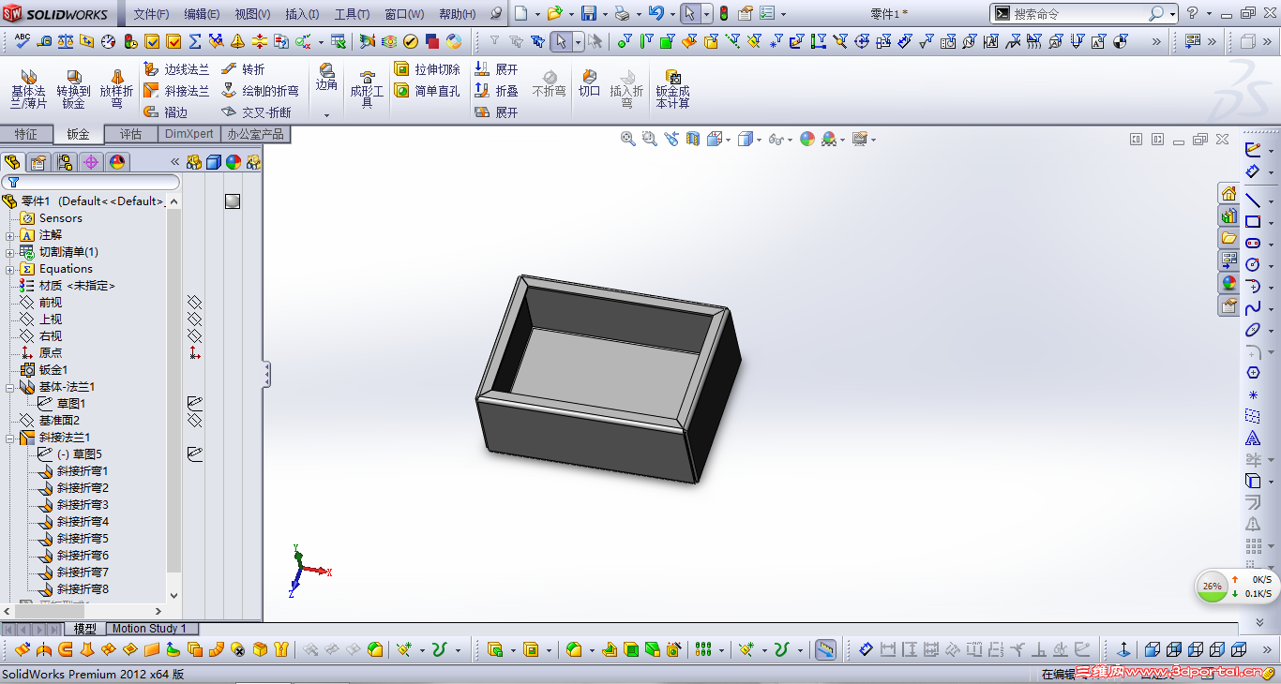Viewport: 1281px width, 684px height.
Task: Pick the Corner Rectangle sketch tool
Action: click(x=1253, y=222)
